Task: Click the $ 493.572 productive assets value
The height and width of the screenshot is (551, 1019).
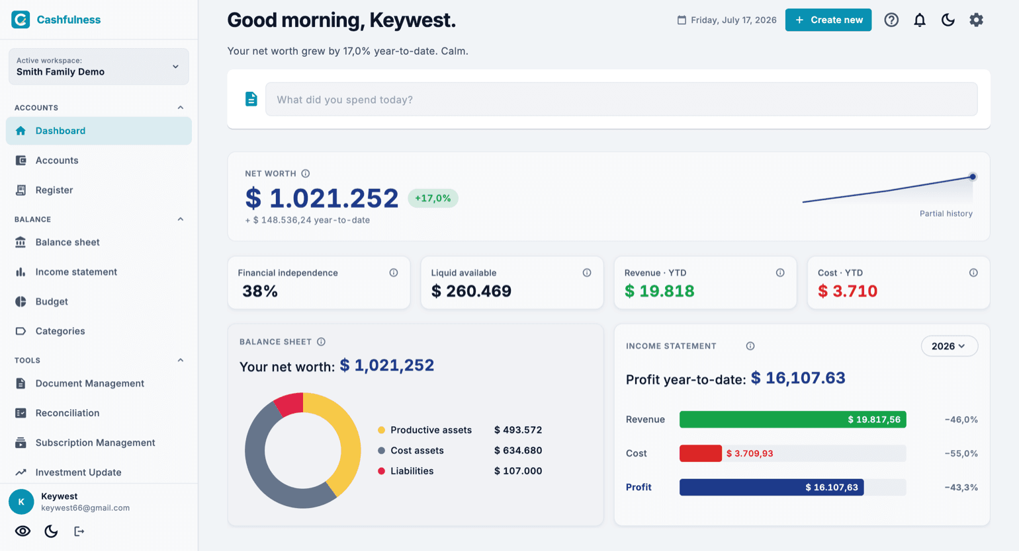Action: click(518, 430)
